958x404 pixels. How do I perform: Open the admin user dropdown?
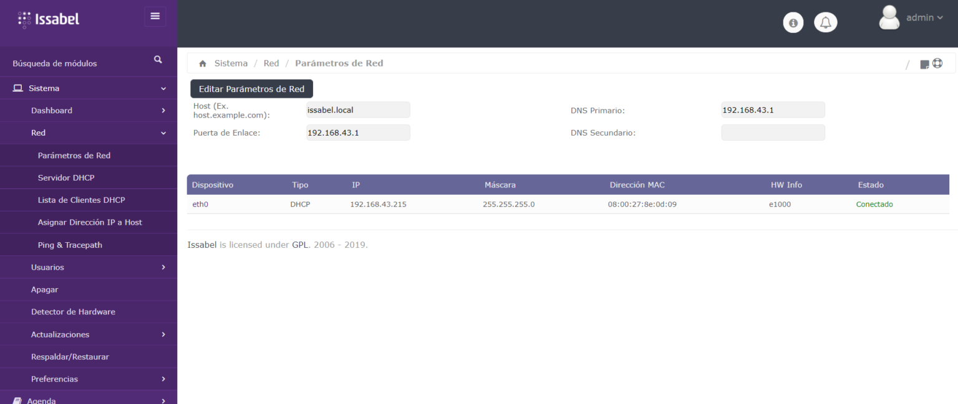924,17
